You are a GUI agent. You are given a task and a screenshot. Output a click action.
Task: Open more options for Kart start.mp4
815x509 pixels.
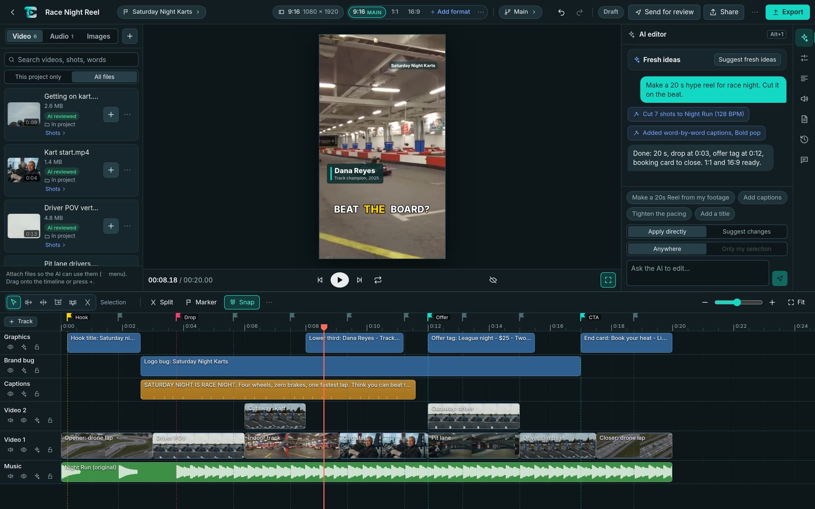pos(127,170)
